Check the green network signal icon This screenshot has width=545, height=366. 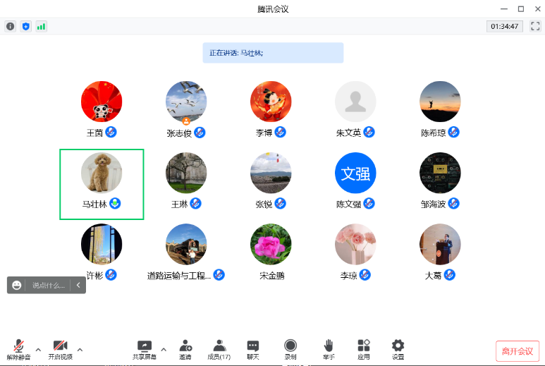pos(42,26)
